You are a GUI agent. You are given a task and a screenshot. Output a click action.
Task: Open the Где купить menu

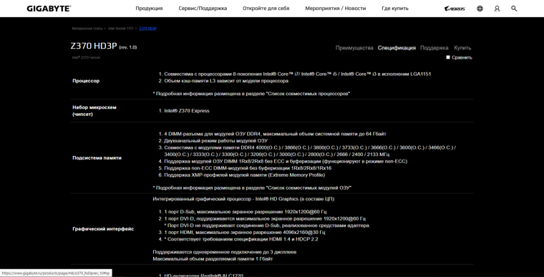(x=395, y=9)
